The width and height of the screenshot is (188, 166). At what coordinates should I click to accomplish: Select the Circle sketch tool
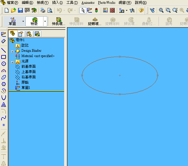click(x=4, y=64)
